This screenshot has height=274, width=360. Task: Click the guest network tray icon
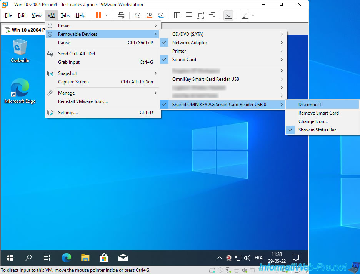click(x=238, y=258)
